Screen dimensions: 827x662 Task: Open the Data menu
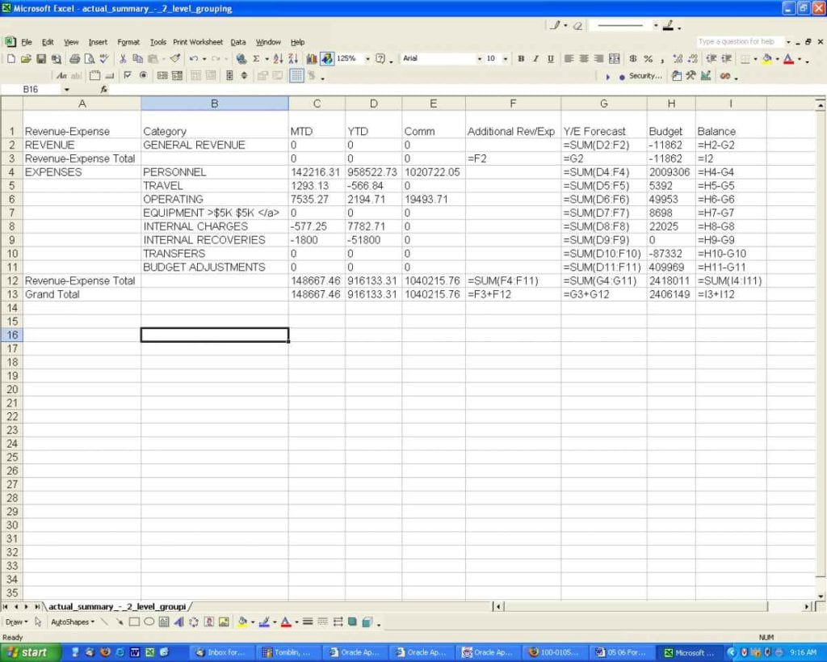[238, 42]
